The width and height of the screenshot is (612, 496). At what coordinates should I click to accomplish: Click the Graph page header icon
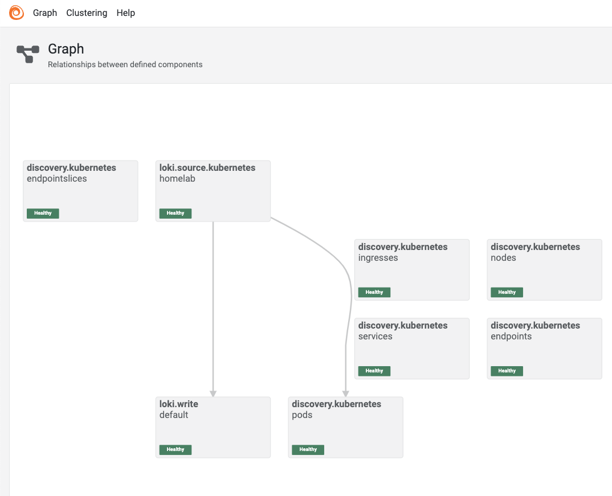pyautogui.click(x=28, y=54)
